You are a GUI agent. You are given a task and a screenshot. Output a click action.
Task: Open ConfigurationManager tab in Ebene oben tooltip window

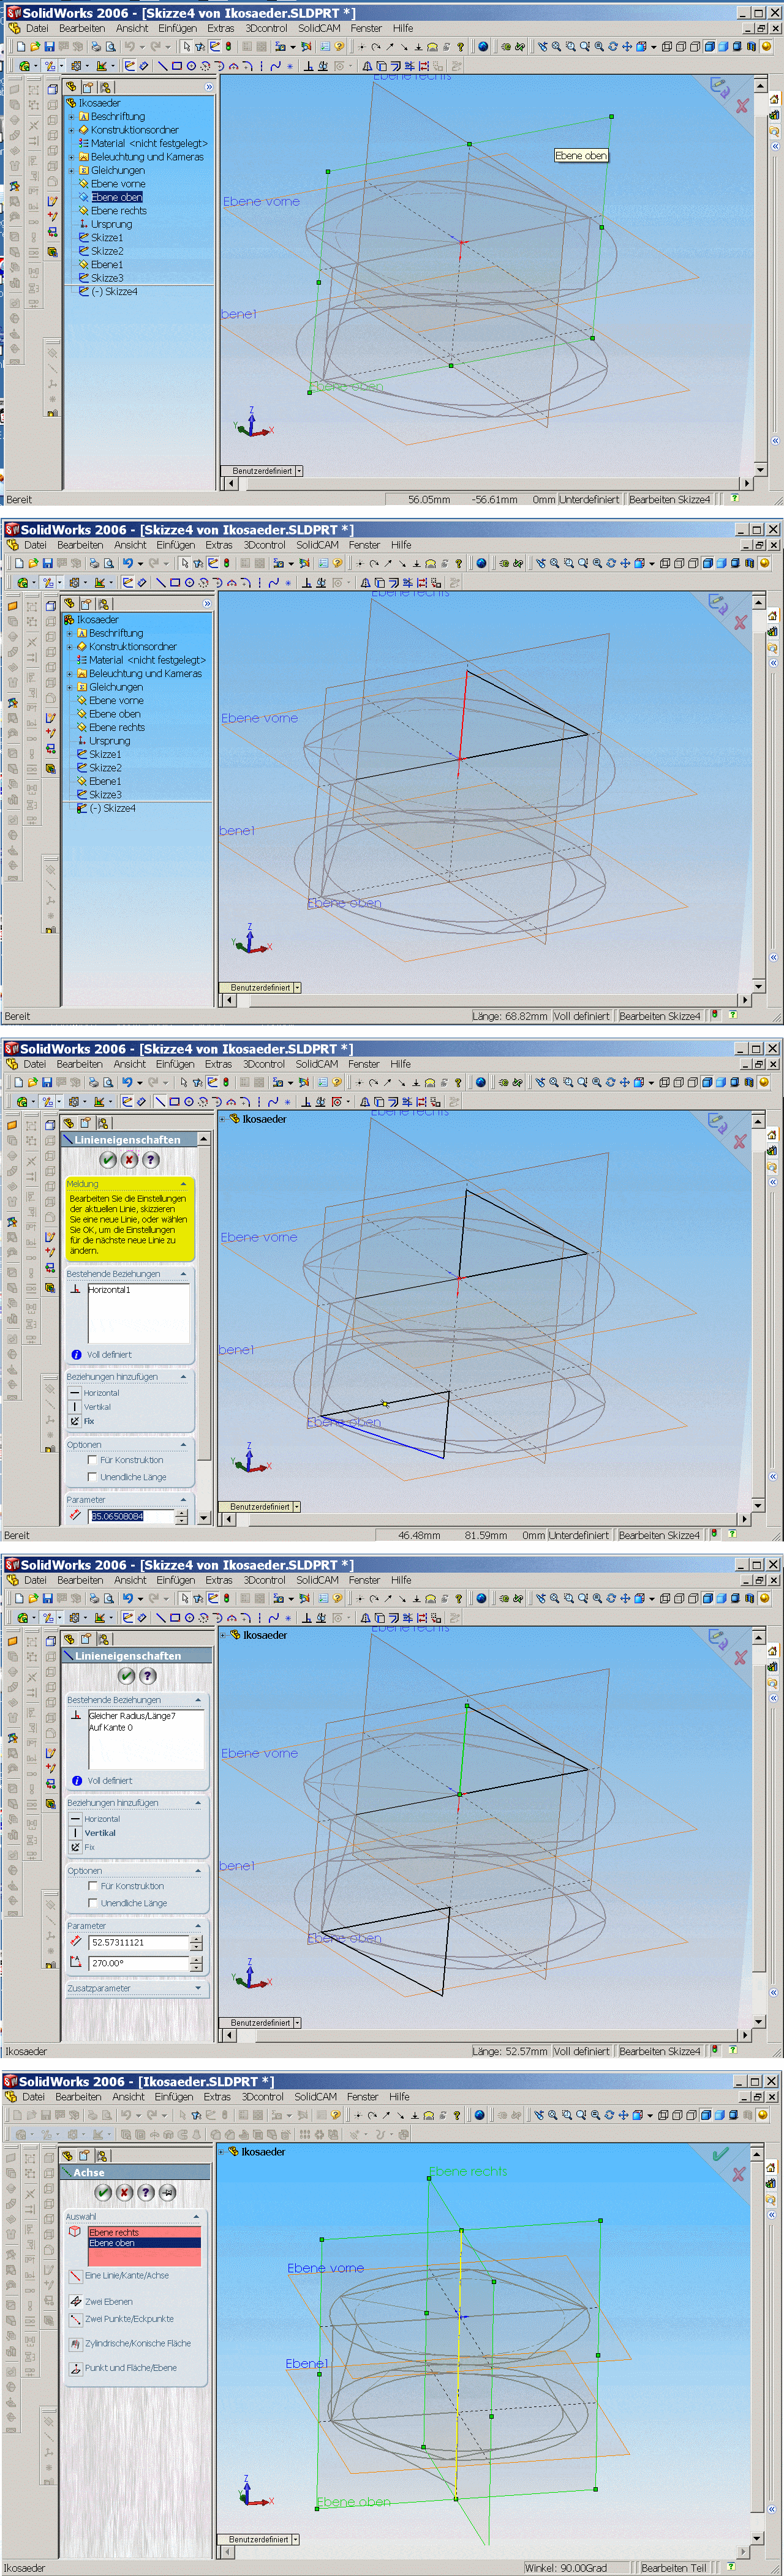coord(105,88)
